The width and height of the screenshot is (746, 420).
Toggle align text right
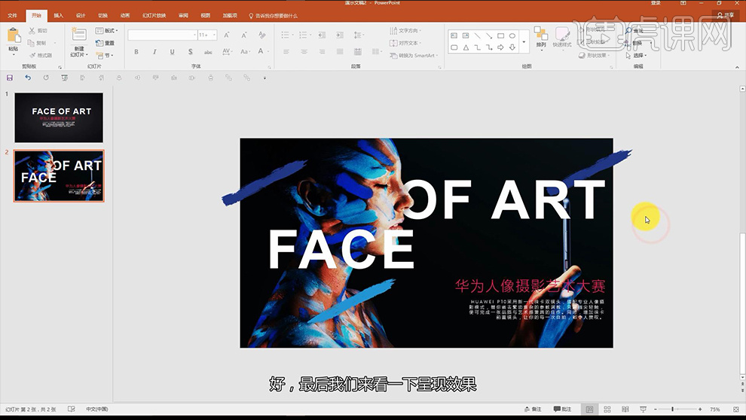click(322, 51)
